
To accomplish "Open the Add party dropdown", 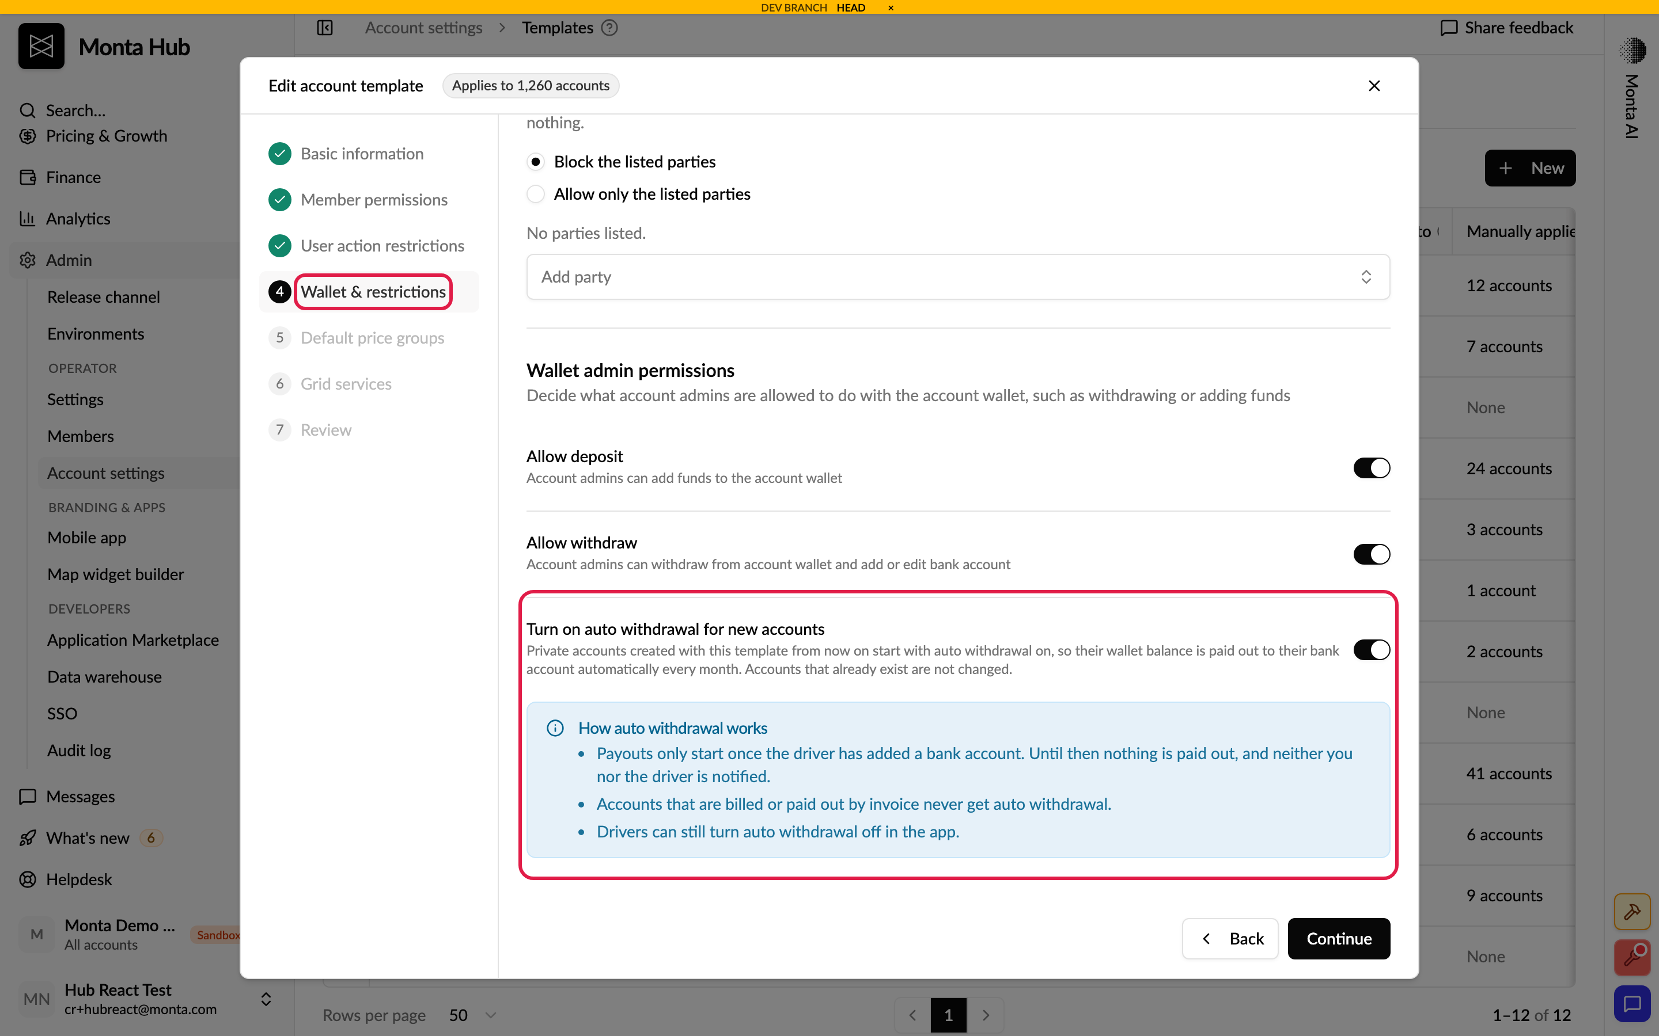I will click(x=958, y=277).
